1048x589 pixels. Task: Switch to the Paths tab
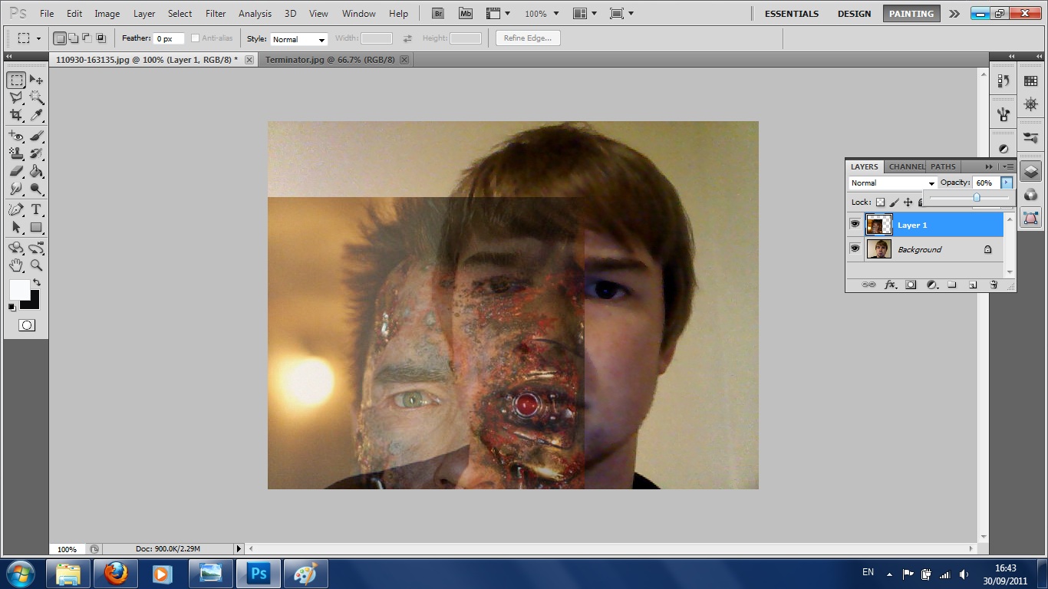pyautogui.click(x=943, y=166)
